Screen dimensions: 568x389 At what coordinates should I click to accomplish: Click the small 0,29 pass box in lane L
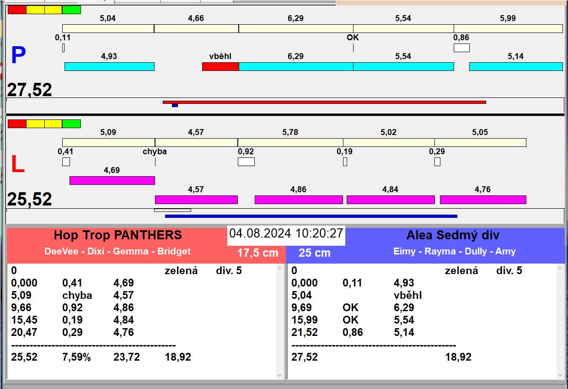coord(437,162)
